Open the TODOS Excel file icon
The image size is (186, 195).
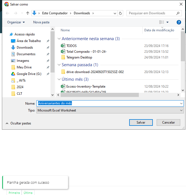(x=63, y=46)
